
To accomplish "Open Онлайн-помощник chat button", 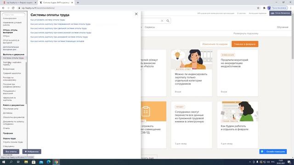I will point(273,152).
